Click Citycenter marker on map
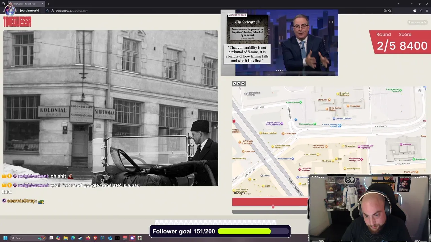 click(343, 146)
